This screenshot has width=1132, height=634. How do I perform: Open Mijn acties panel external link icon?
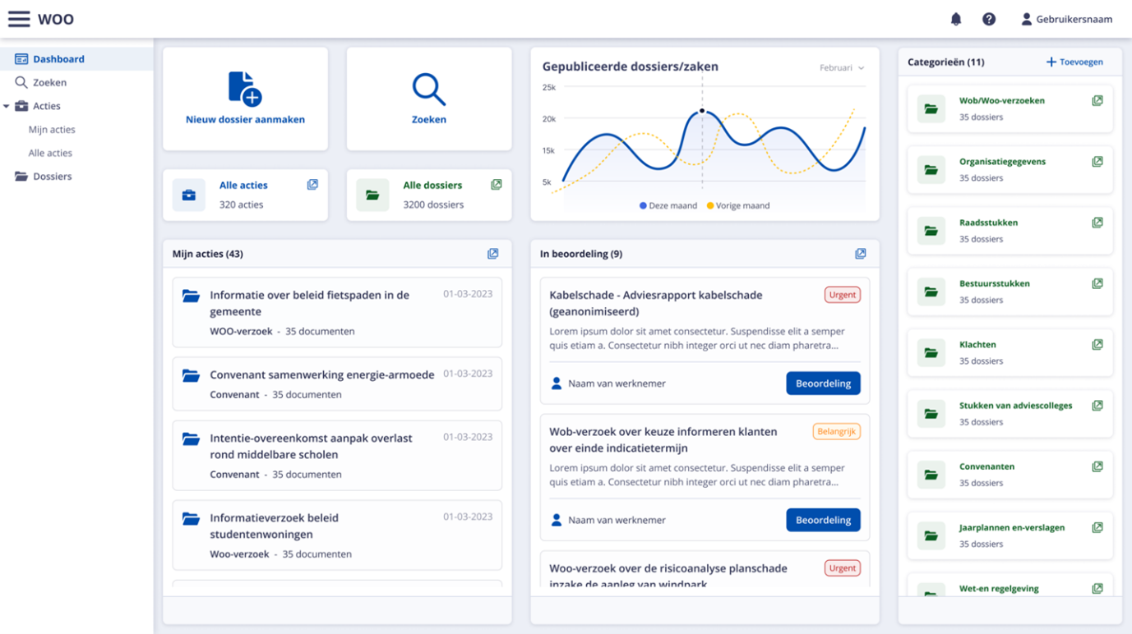[492, 254]
